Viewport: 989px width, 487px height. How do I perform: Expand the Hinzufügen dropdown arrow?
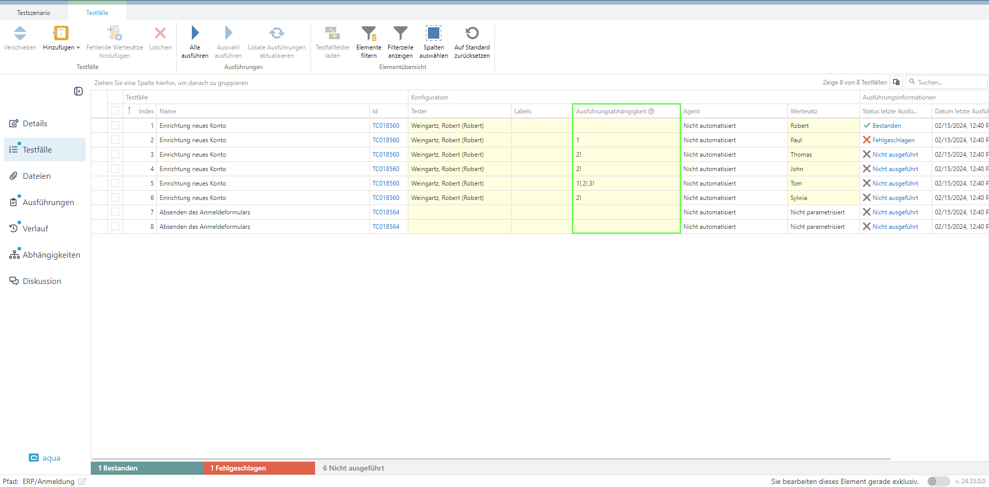[78, 48]
